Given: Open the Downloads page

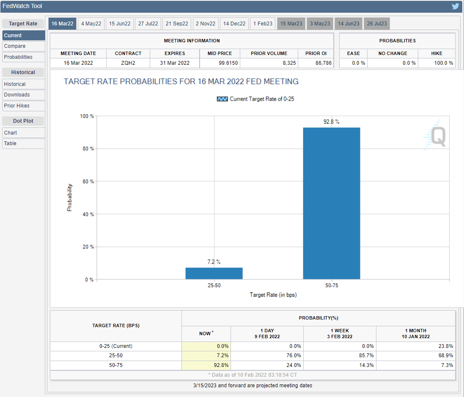Looking at the screenshot, I should 23,95.
